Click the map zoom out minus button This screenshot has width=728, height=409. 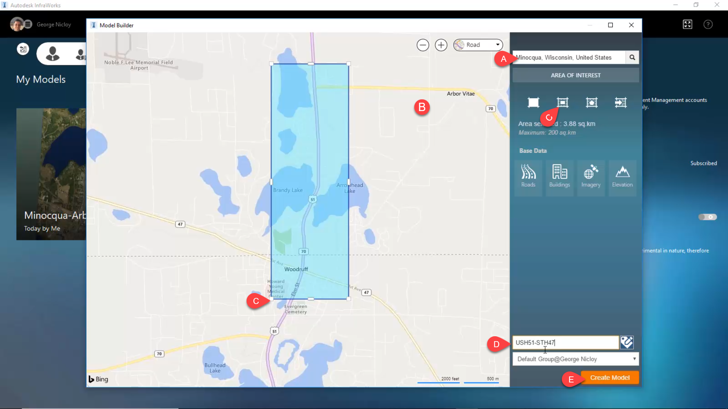(x=423, y=45)
